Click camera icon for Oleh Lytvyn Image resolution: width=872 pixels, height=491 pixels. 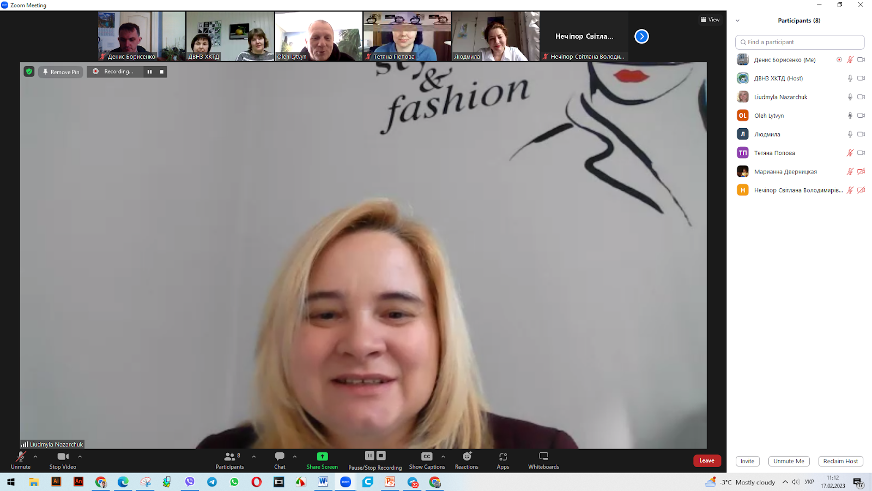pyautogui.click(x=861, y=116)
